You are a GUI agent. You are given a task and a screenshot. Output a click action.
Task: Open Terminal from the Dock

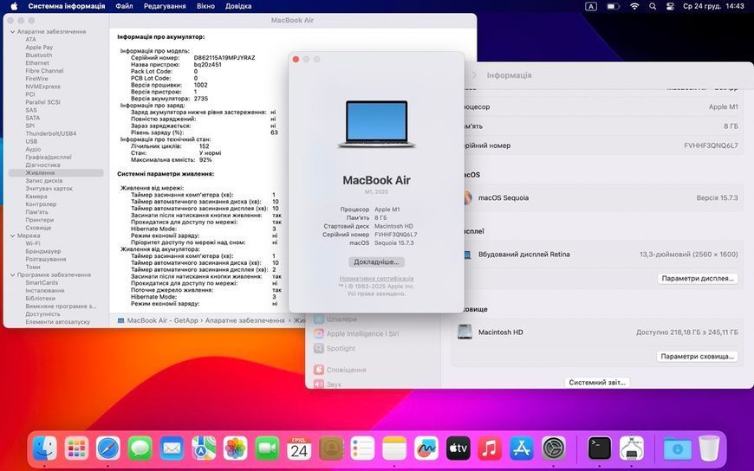[600, 448]
